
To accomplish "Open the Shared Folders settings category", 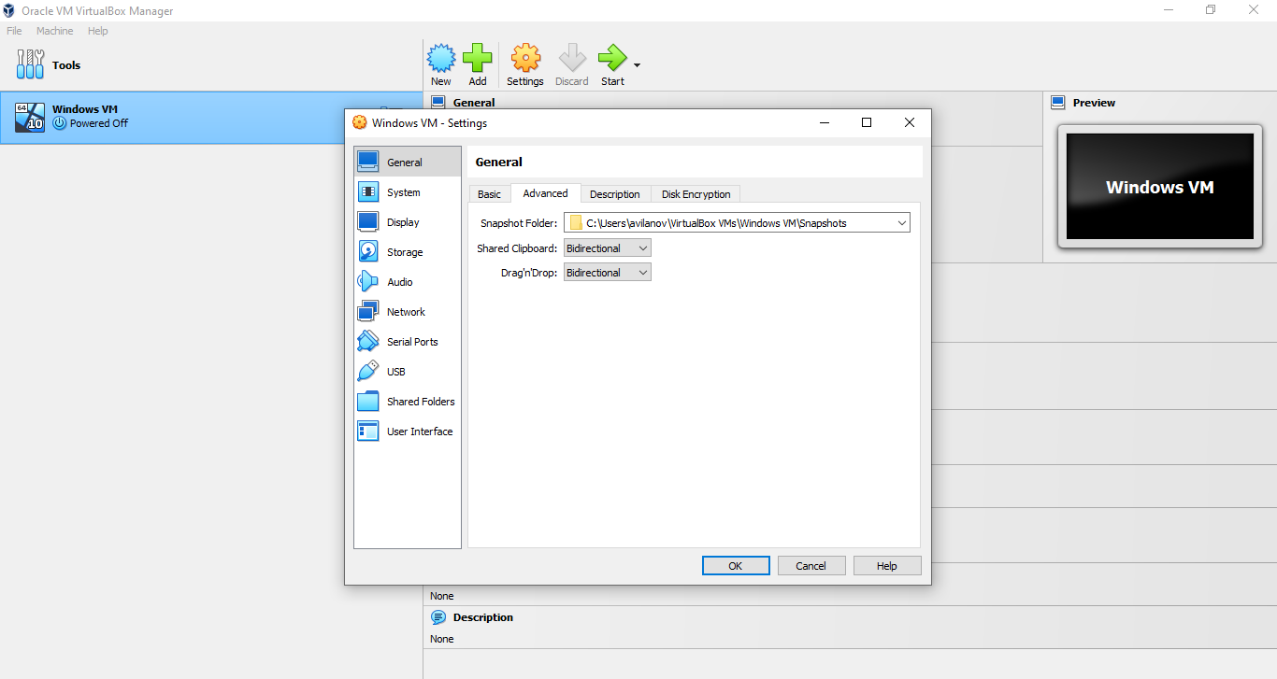I will click(x=408, y=402).
